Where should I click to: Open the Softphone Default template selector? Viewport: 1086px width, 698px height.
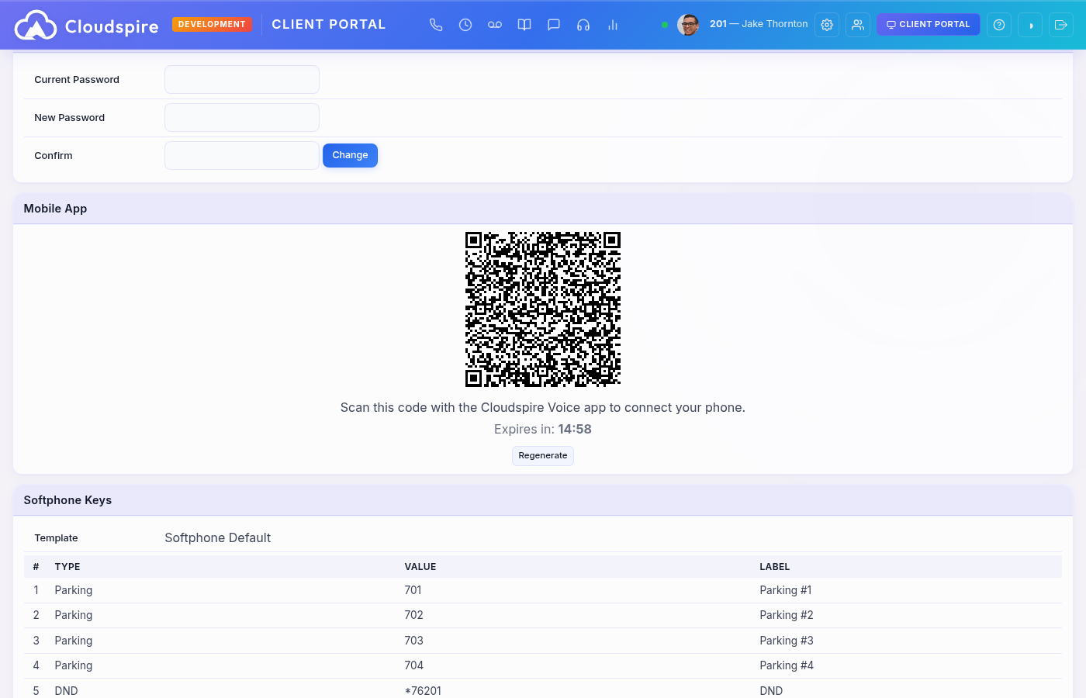pos(217,537)
